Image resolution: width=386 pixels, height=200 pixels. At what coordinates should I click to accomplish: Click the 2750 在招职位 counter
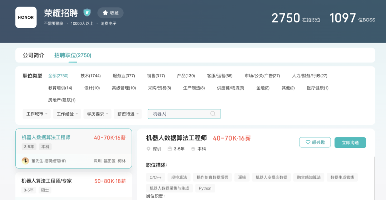296,18
